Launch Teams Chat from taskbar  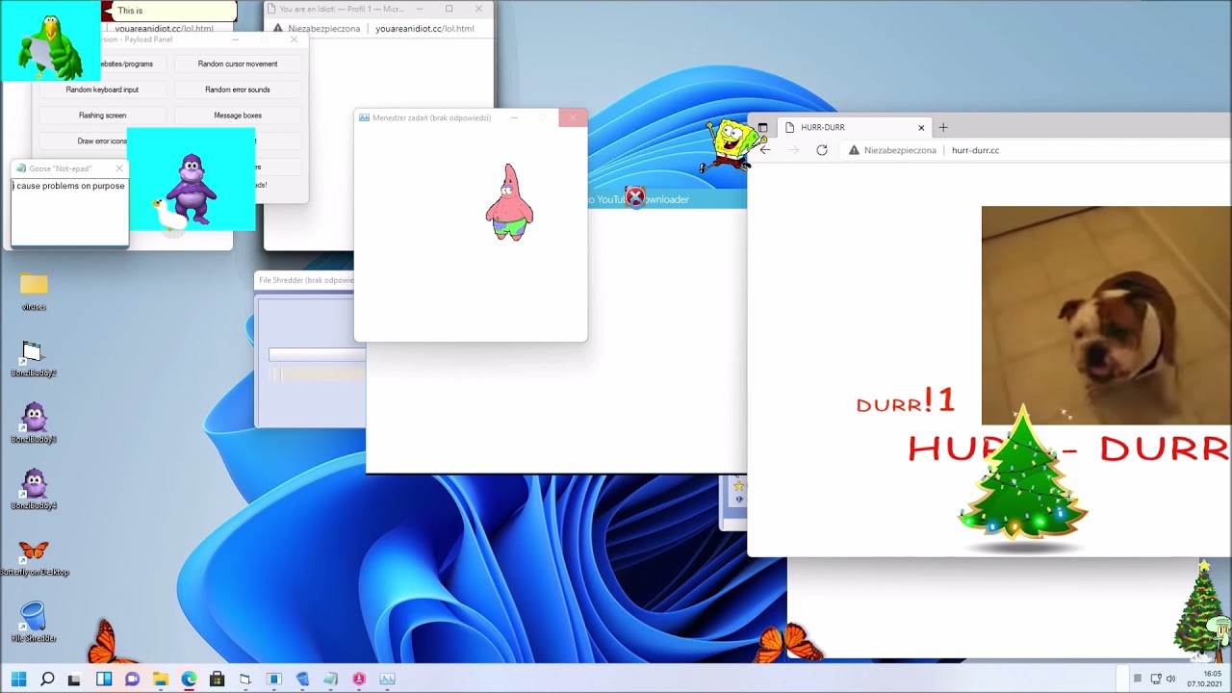(132, 679)
